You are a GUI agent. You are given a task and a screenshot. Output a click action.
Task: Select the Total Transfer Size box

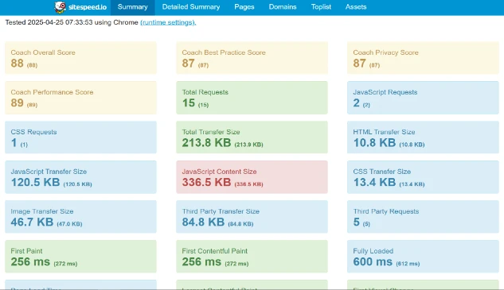tap(252, 137)
